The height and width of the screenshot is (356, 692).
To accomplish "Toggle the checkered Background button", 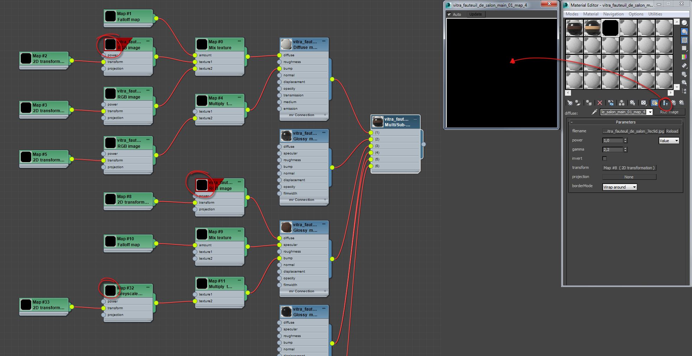I will pos(684,40).
